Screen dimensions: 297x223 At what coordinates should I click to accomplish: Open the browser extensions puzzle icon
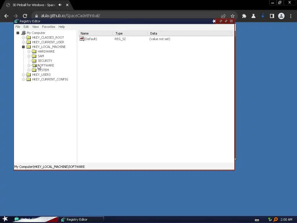click(244, 16)
